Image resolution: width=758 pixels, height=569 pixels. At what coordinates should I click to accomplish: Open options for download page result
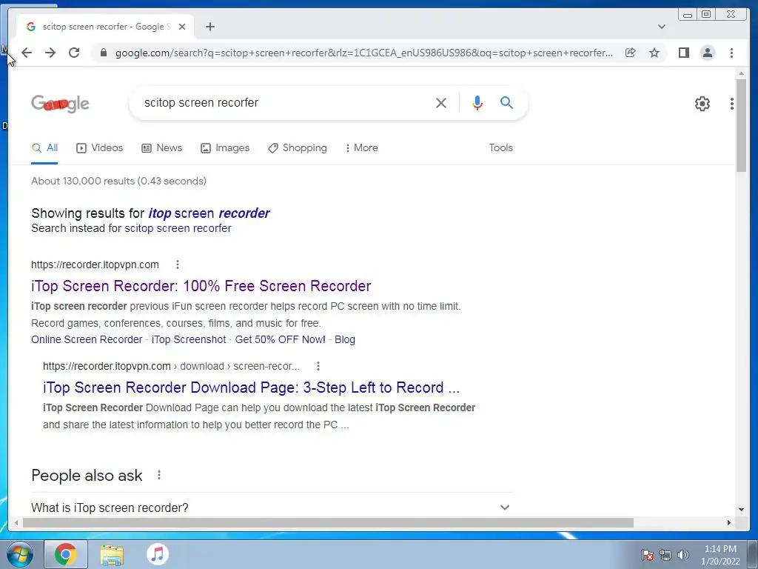pos(318,366)
